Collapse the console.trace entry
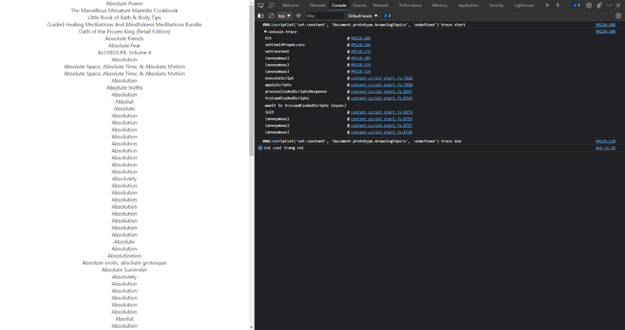The image size is (625, 330). [x=266, y=32]
